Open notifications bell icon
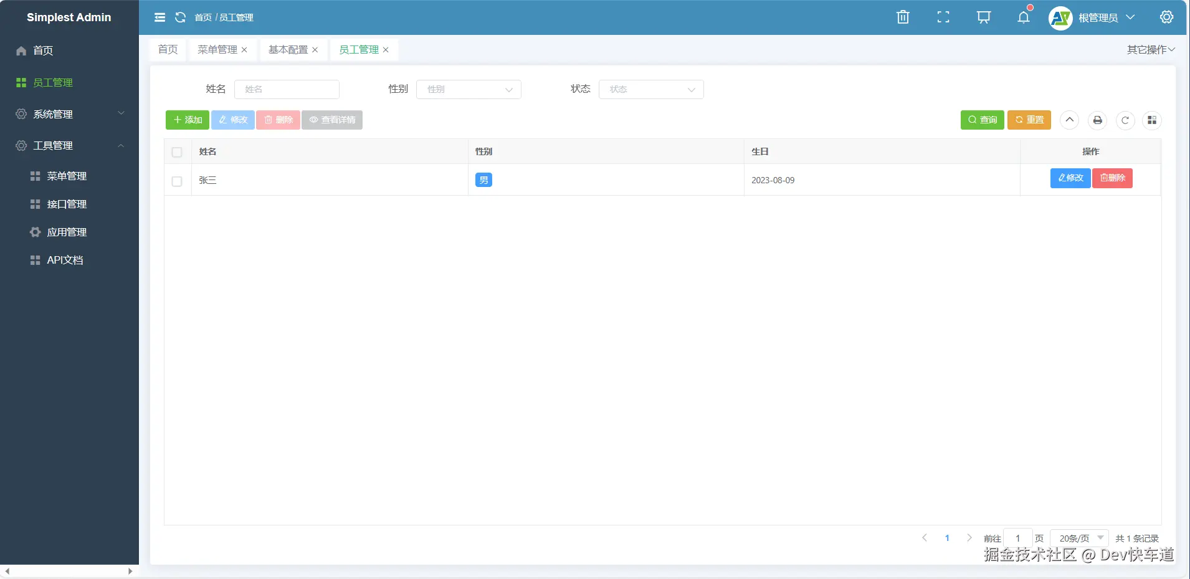 (x=1024, y=17)
